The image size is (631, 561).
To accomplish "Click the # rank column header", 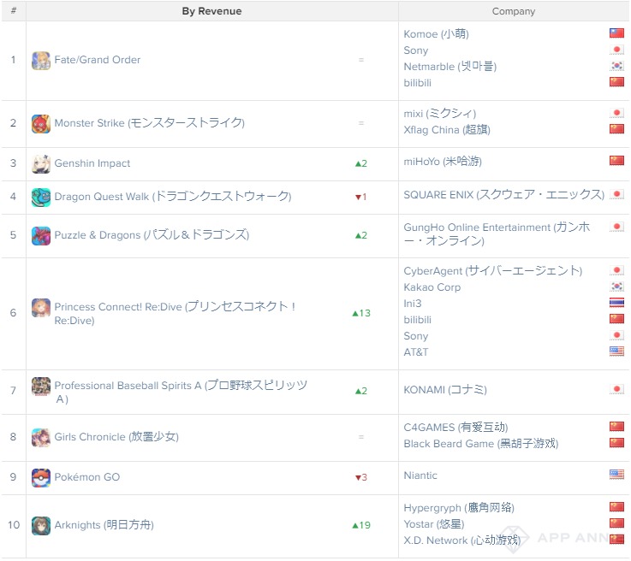I will pos(14,11).
